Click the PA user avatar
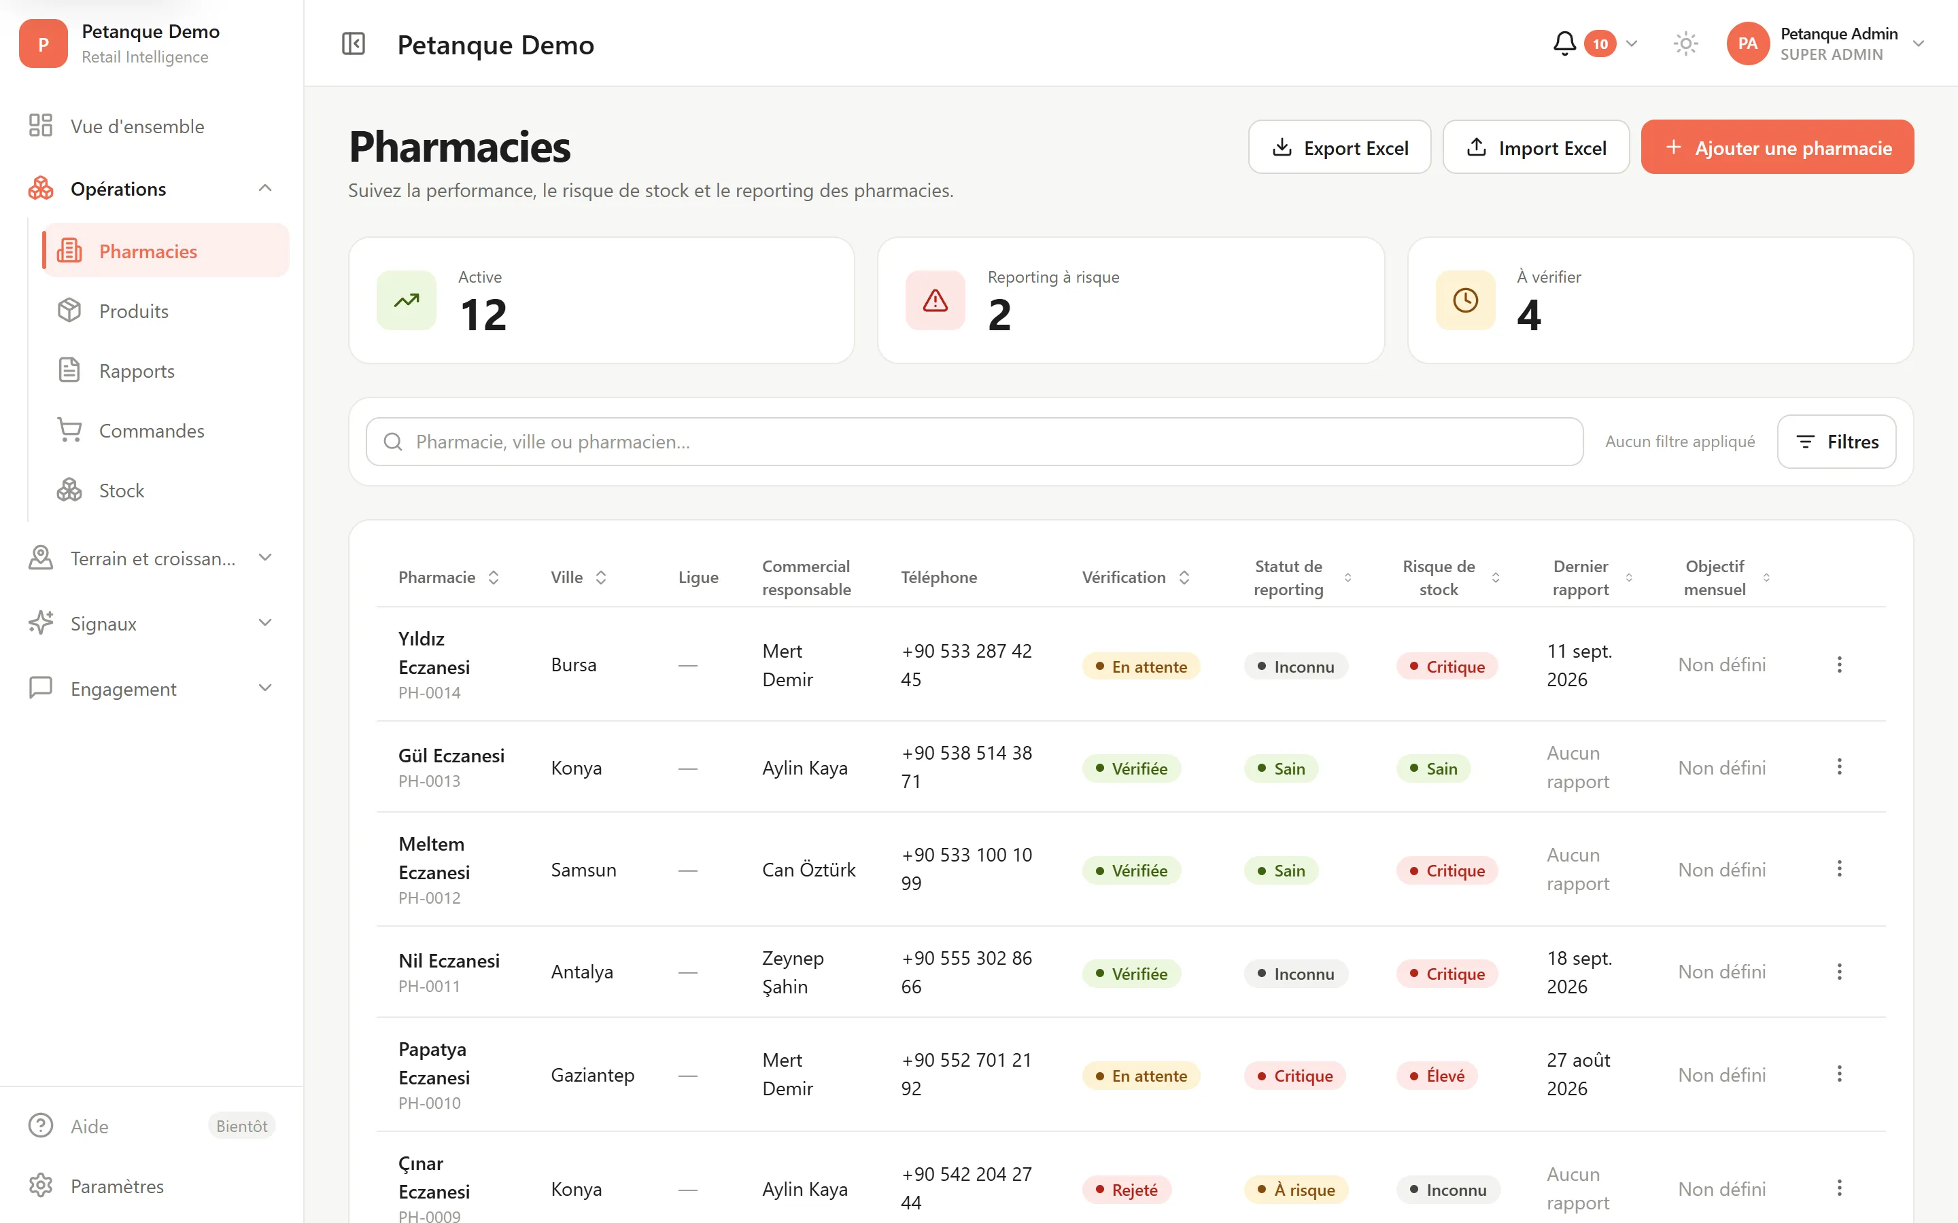 1748,43
